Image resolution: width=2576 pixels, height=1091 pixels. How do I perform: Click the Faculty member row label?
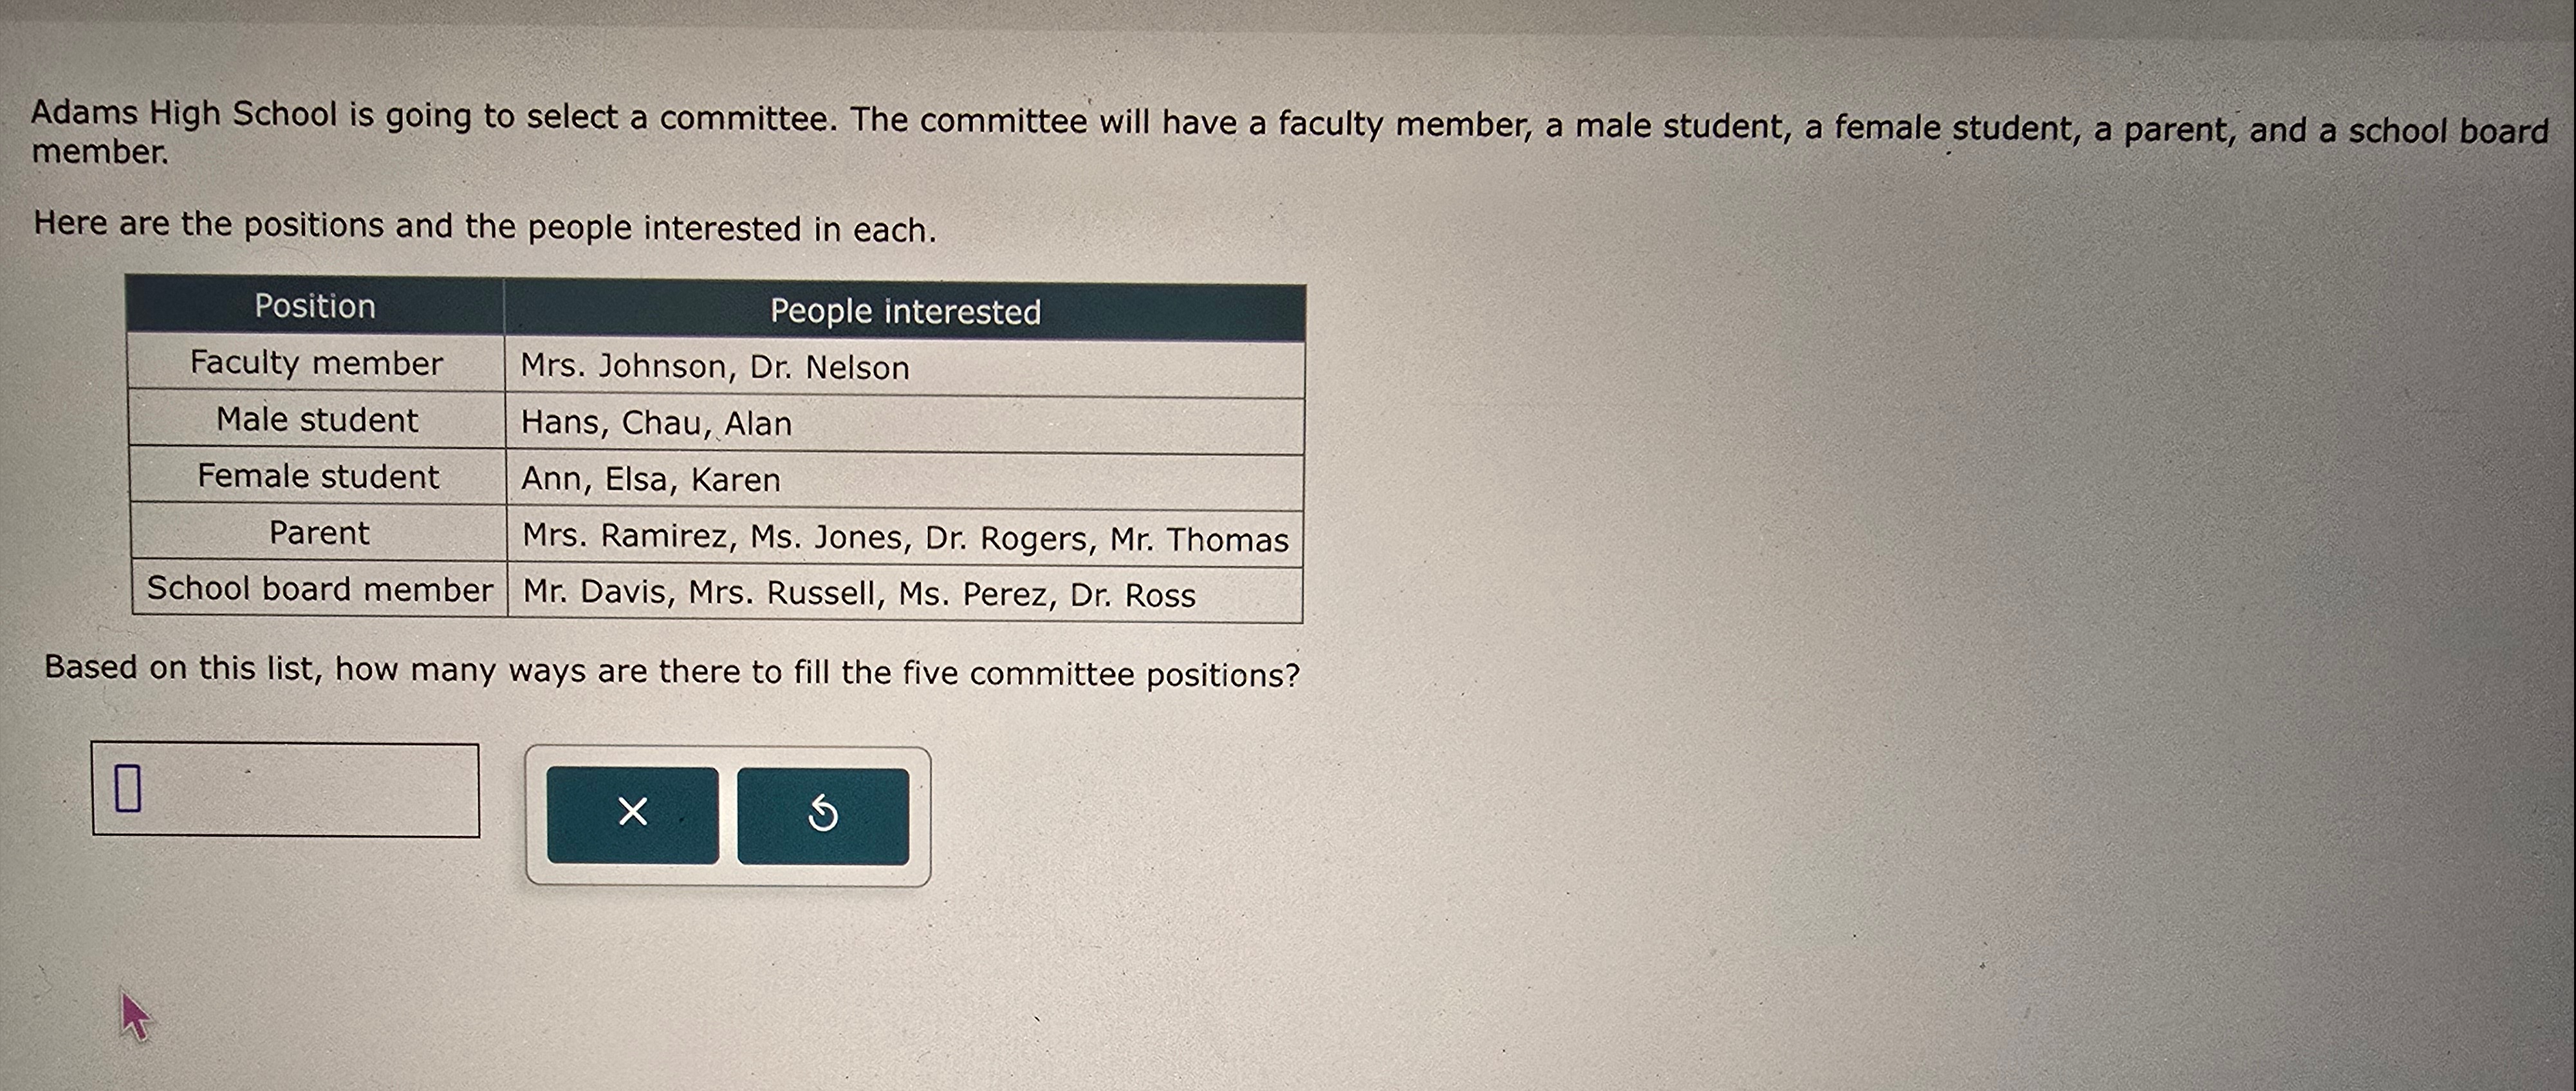[316, 363]
